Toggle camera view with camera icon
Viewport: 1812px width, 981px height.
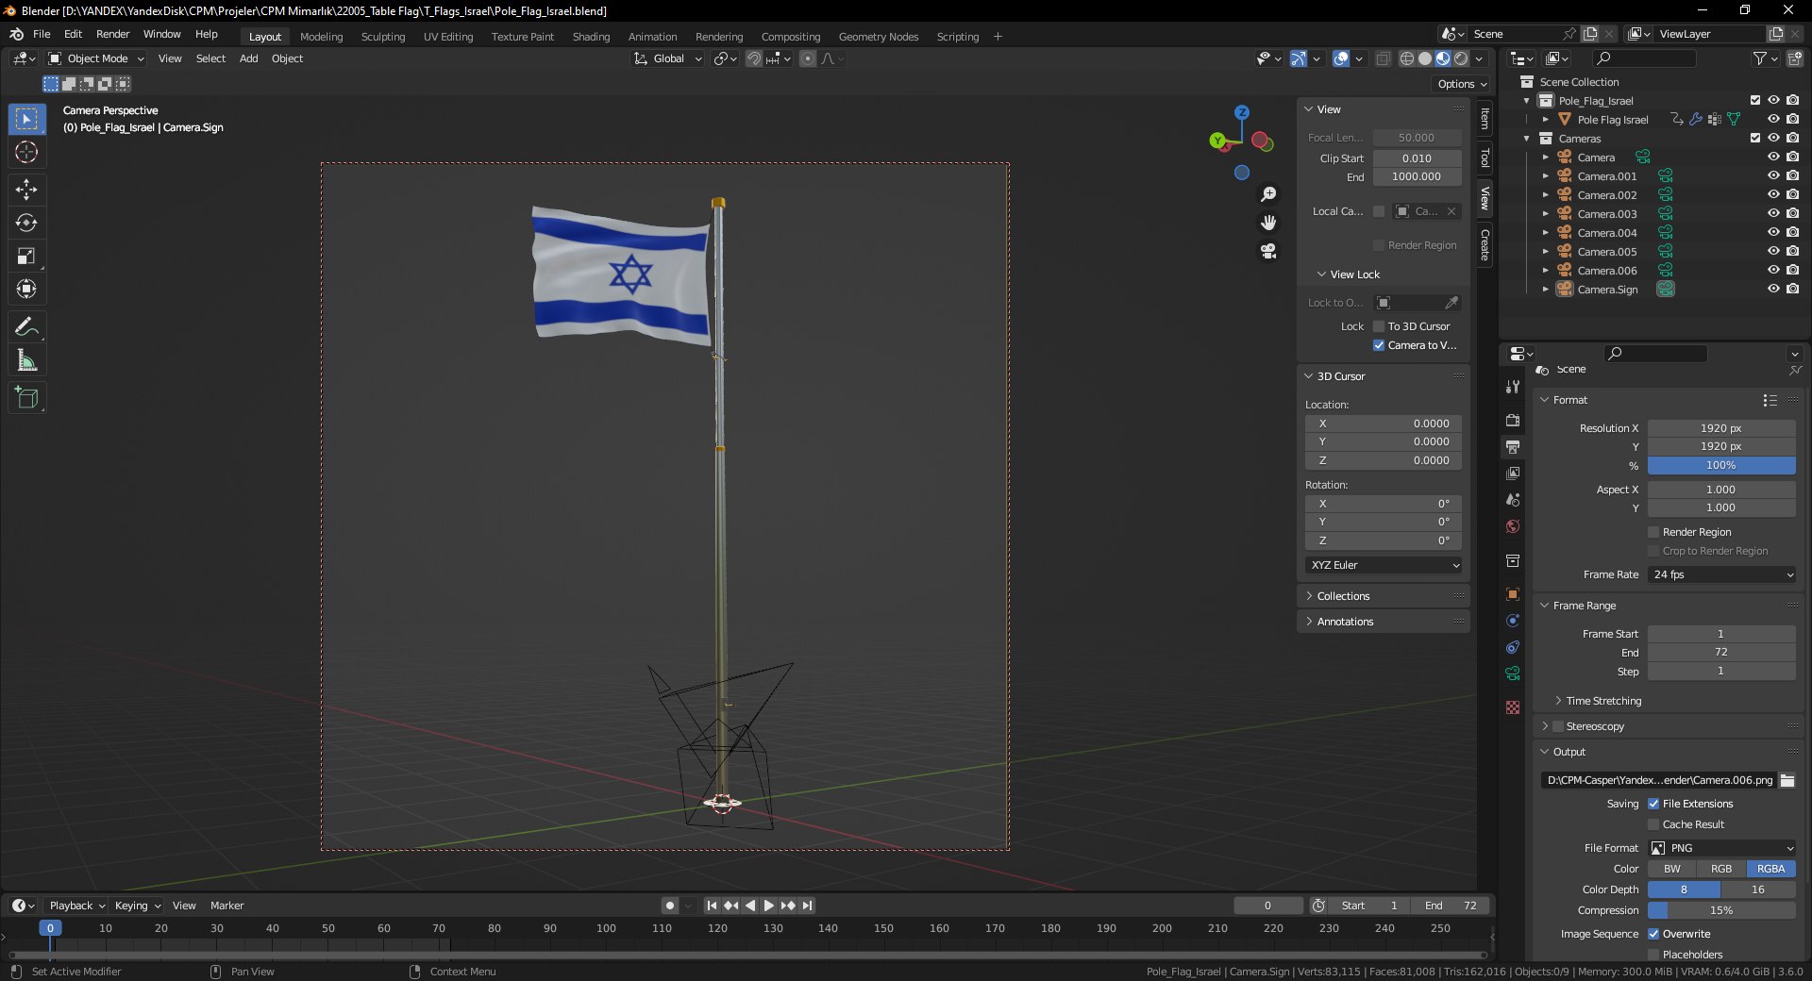click(1268, 251)
